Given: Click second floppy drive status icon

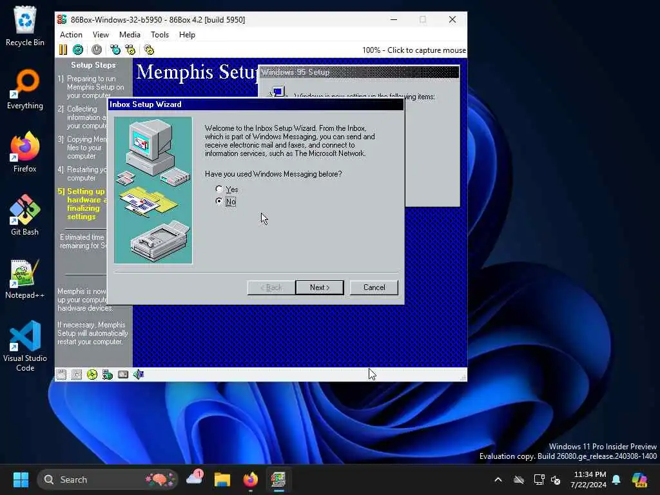Looking at the screenshot, I should [x=77, y=374].
